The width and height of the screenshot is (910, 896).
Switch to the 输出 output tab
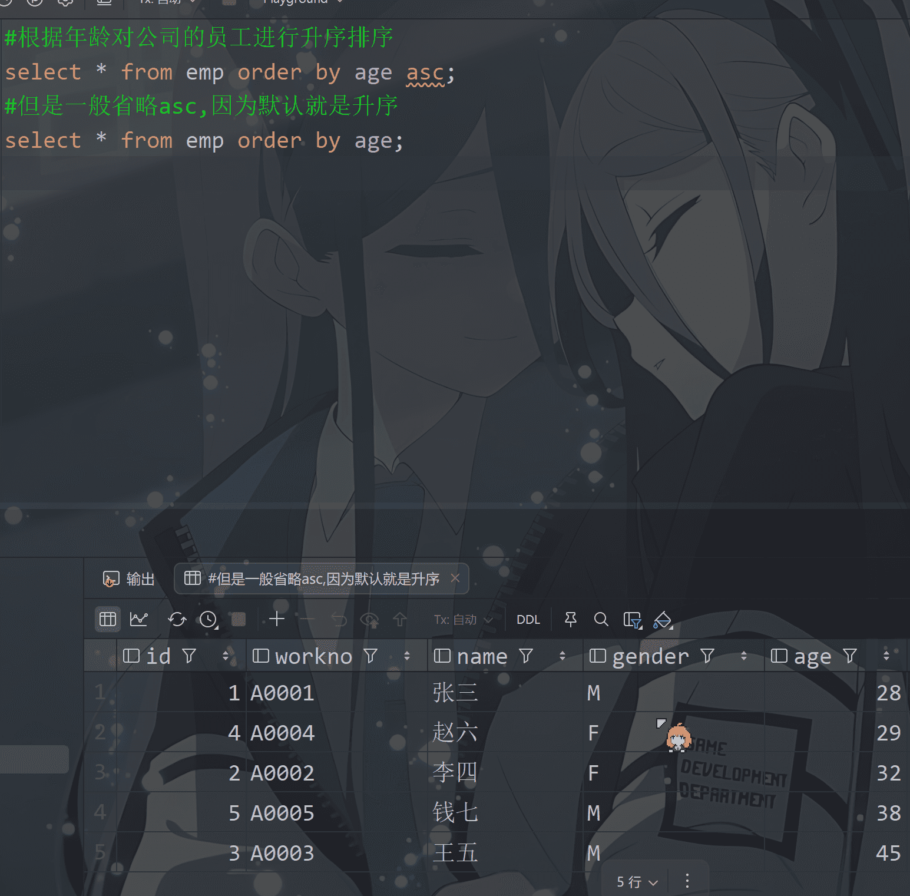tap(129, 579)
